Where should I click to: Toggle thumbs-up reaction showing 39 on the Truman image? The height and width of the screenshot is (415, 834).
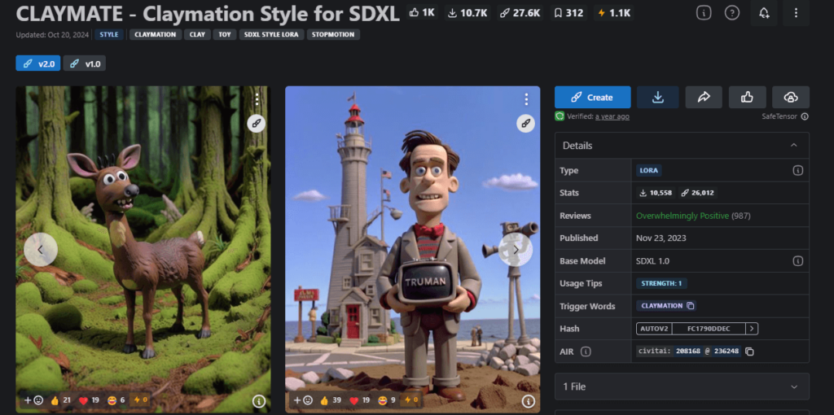click(x=331, y=400)
